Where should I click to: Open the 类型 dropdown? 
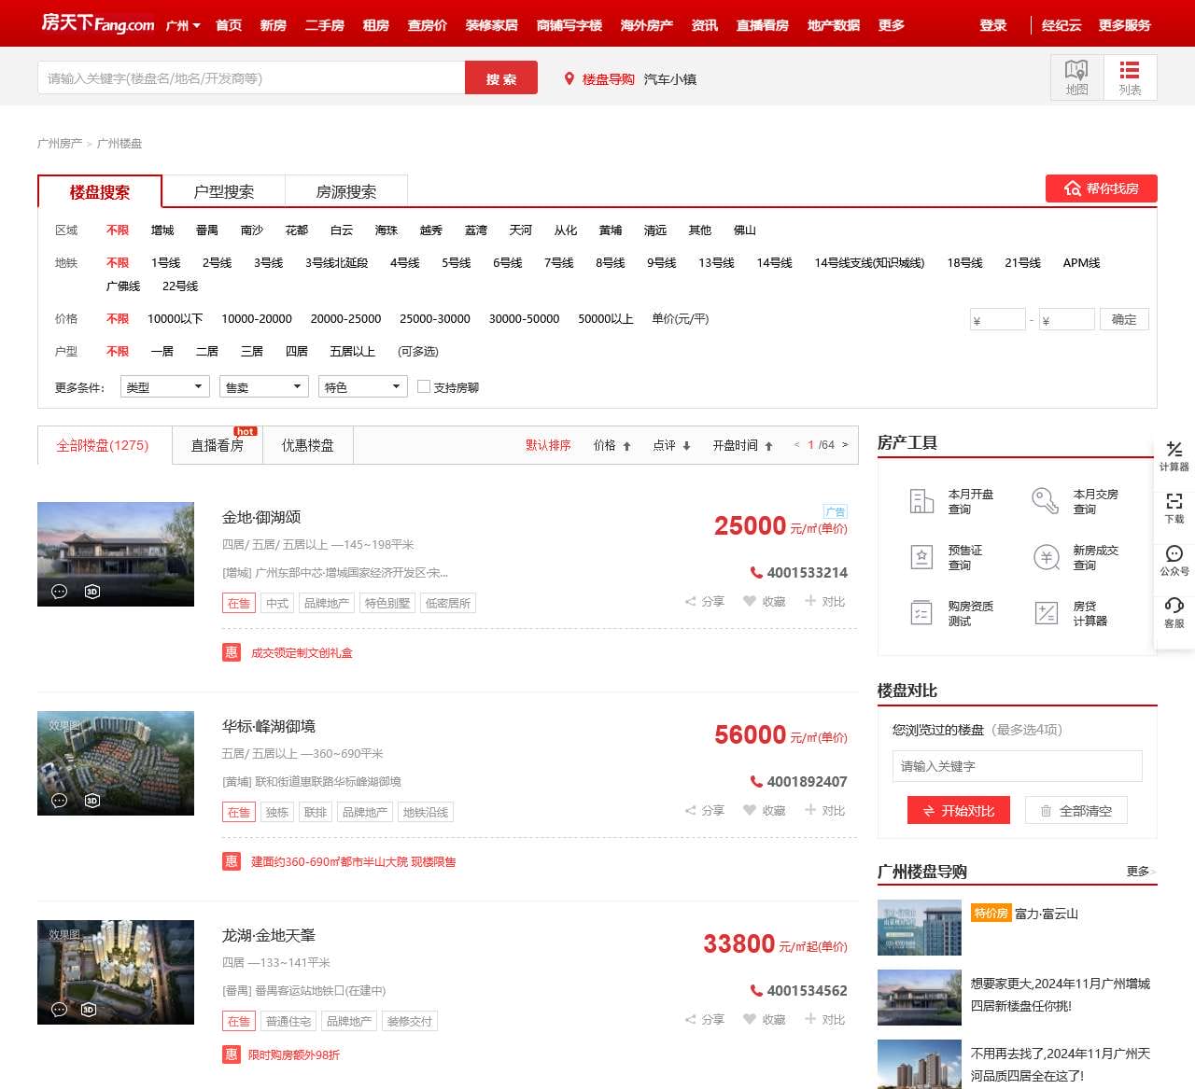coord(164,386)
